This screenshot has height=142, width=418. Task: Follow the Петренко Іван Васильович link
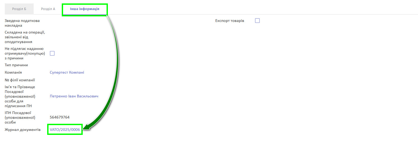point(74,96)
